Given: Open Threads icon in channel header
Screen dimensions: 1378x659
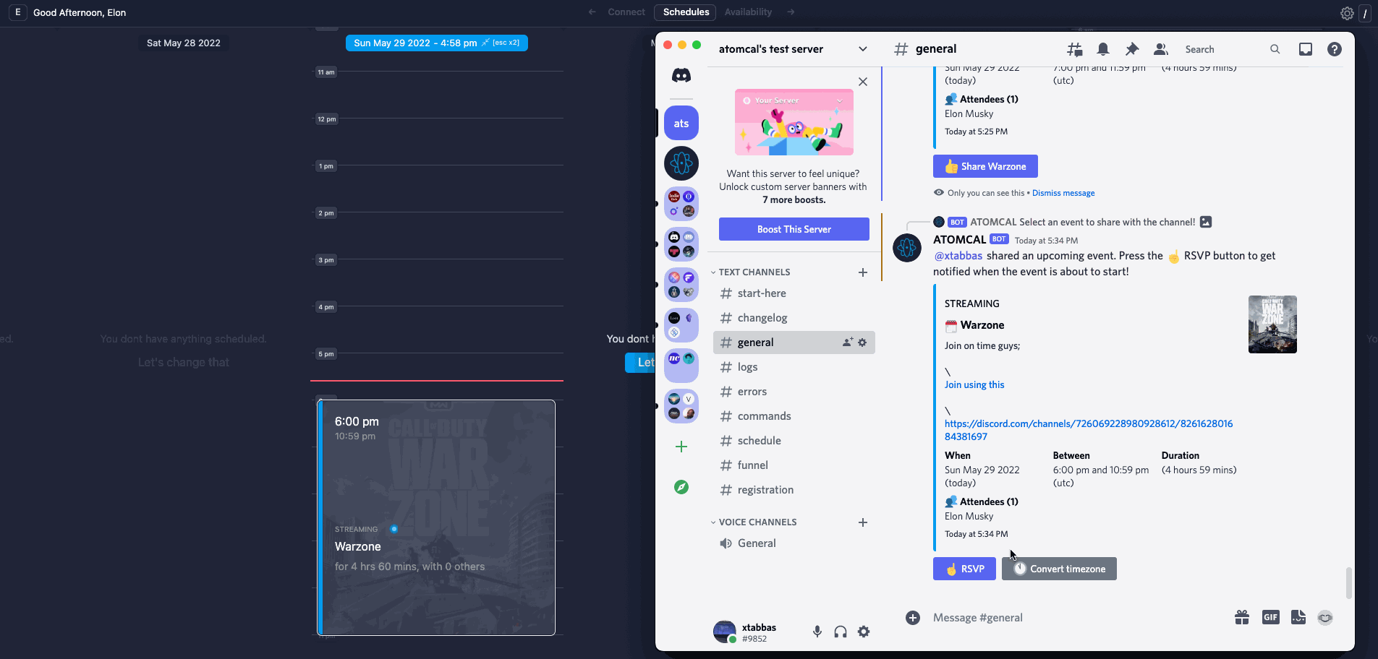Looking at the screenshot, I should (1075, 49).
